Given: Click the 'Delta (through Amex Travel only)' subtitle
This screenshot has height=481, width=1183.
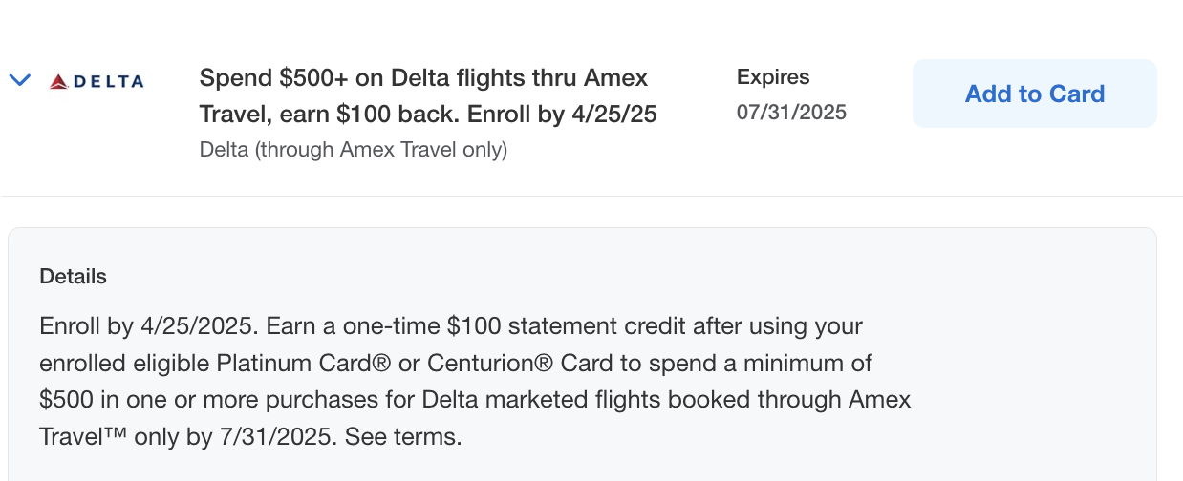Looking at the screenshot, I should point(353,150).
